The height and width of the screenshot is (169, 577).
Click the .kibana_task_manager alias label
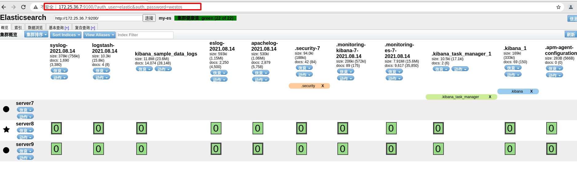pyautogui.click(x=460, y=97)
